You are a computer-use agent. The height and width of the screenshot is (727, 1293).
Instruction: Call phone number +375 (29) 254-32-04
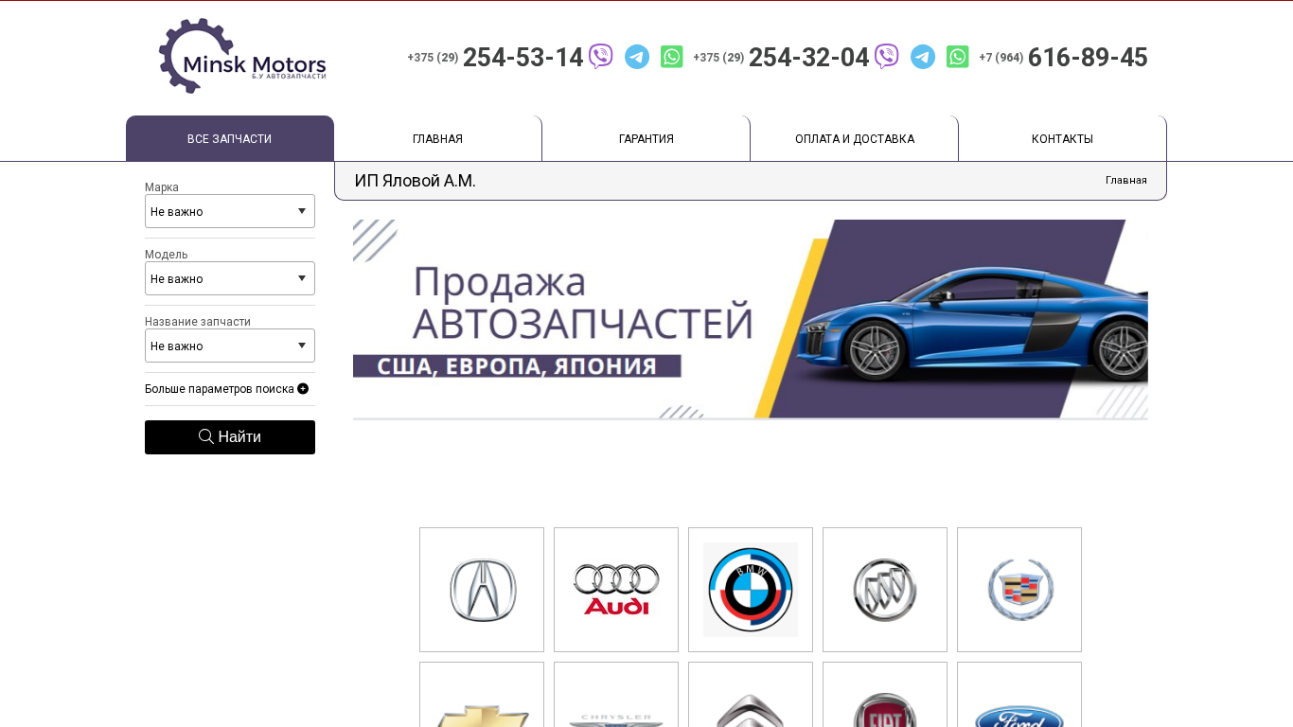coord(781,57)
